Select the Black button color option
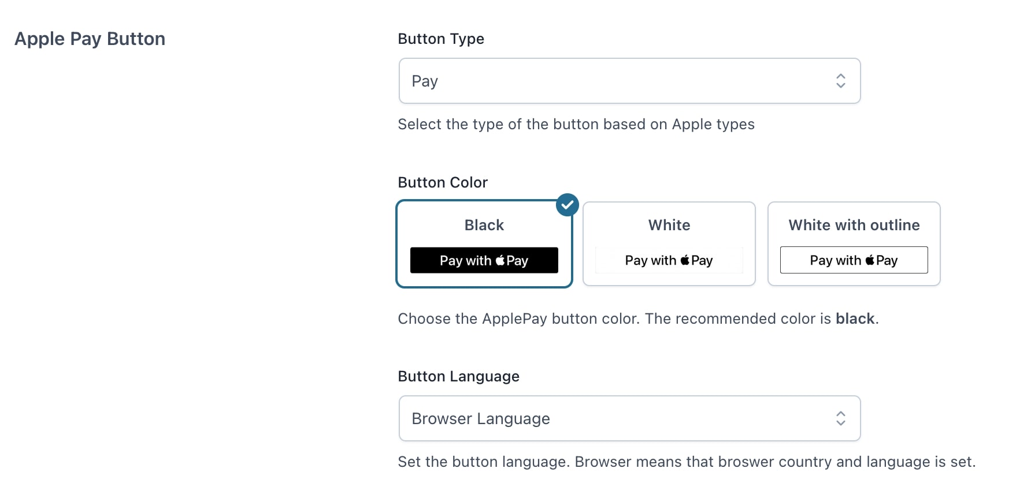The image size is (1031, 502). pyautogui.click(x=484, y=243)
